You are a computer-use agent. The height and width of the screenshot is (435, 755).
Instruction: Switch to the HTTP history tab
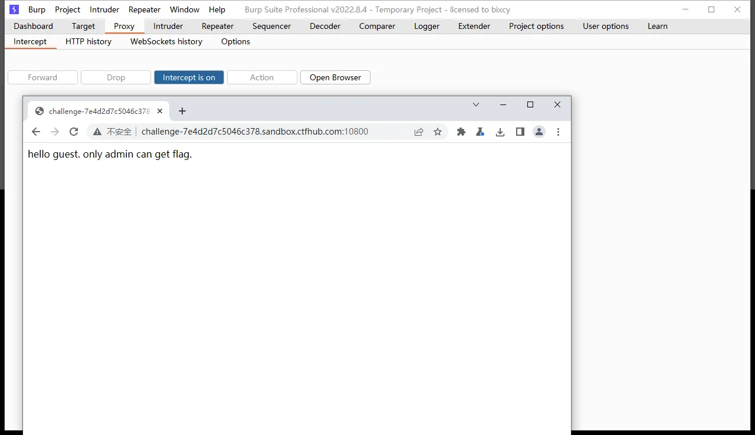[x=88, y=41]
